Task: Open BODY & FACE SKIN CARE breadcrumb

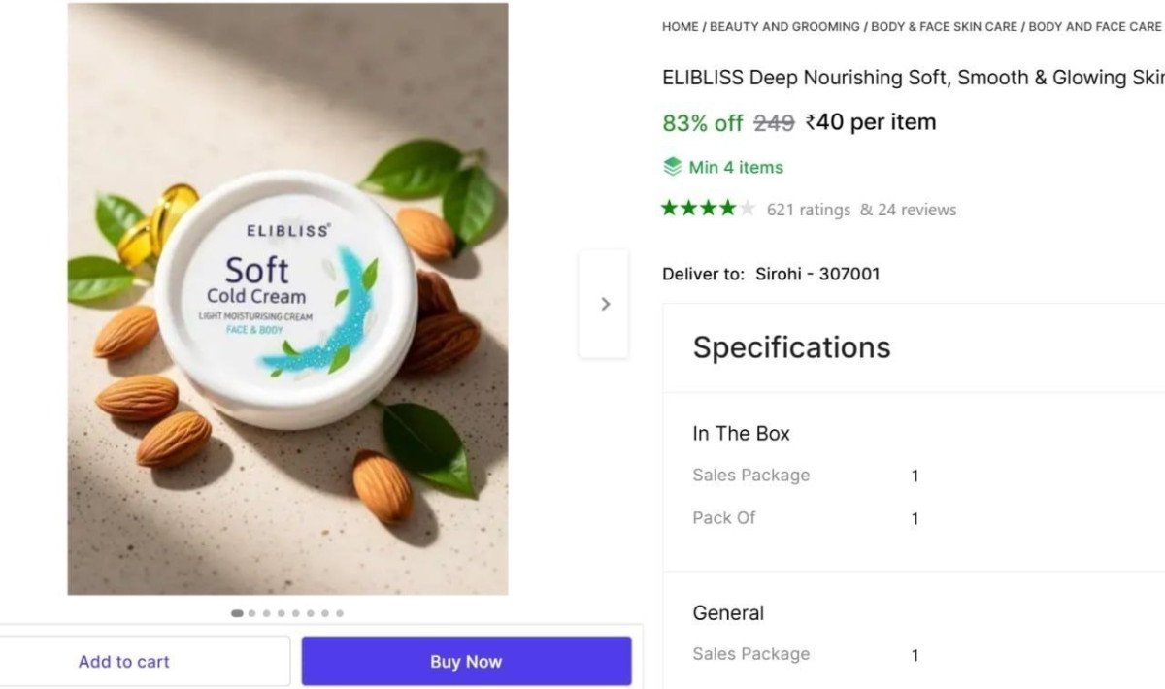Action: 944,27
